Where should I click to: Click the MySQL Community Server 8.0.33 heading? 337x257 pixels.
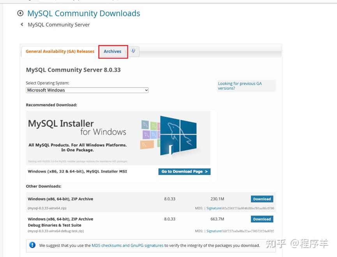73,70
